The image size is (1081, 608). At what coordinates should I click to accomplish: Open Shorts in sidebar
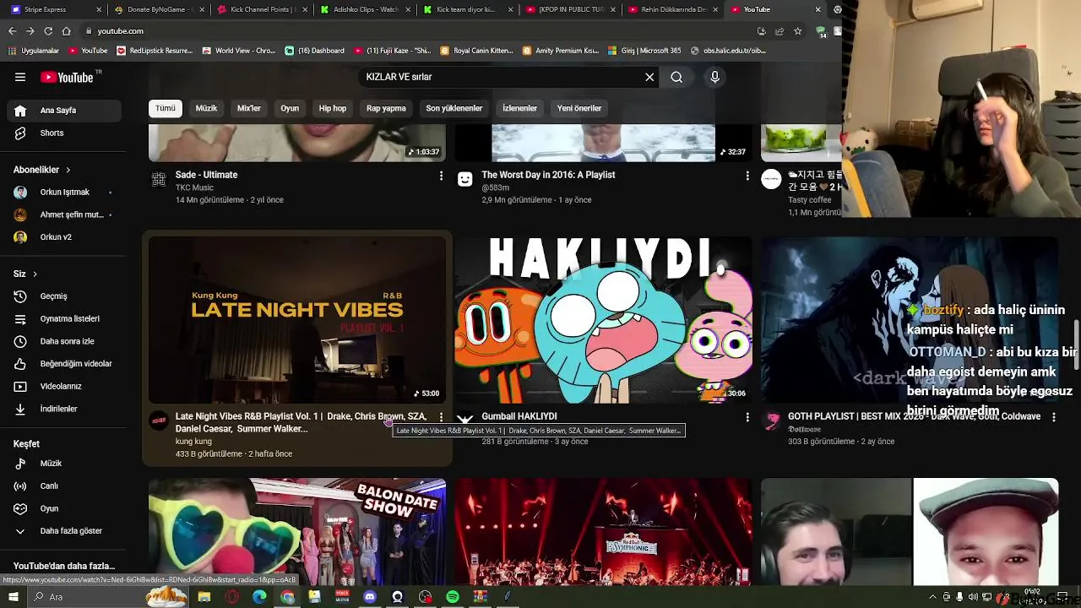pos(66,133)
